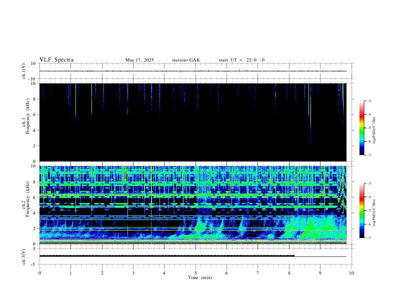Click the "ch.3(V)" waveform axis label
The image size is (396, 306).
tap(24, 257)
